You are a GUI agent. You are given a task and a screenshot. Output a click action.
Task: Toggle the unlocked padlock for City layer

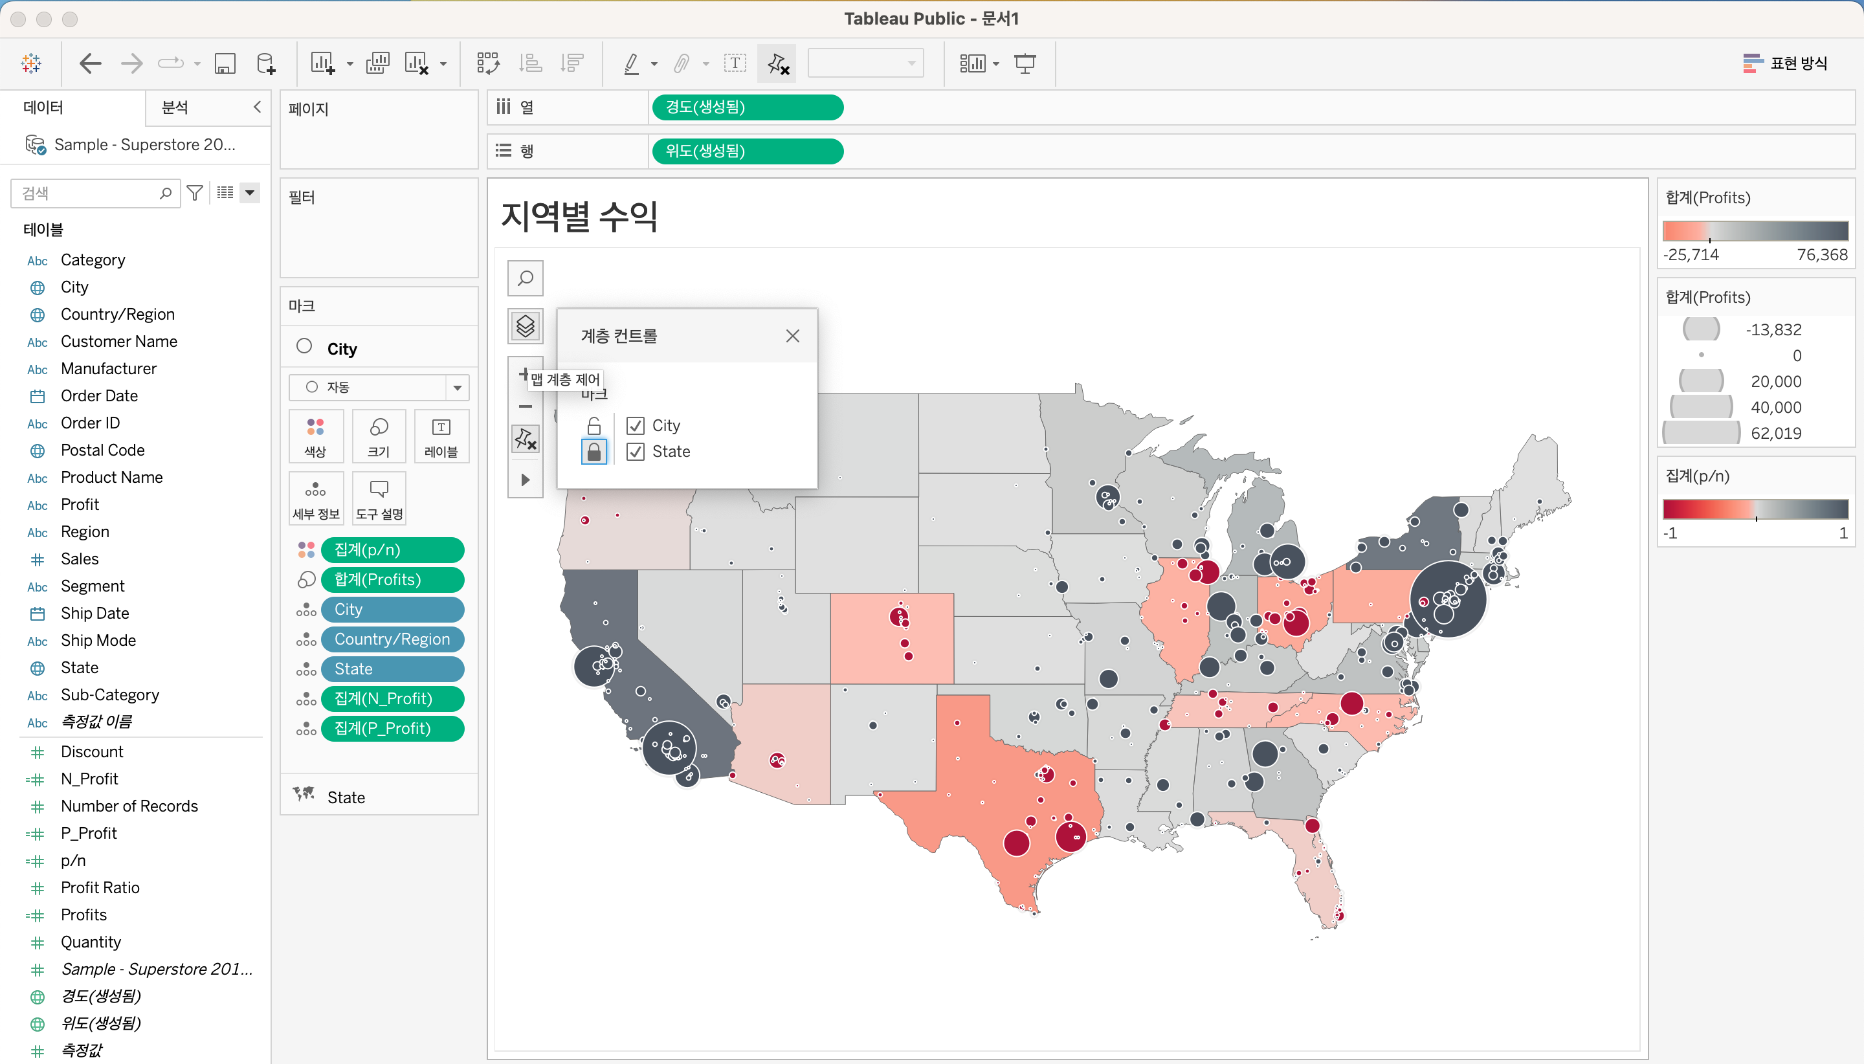click(594, 425)
